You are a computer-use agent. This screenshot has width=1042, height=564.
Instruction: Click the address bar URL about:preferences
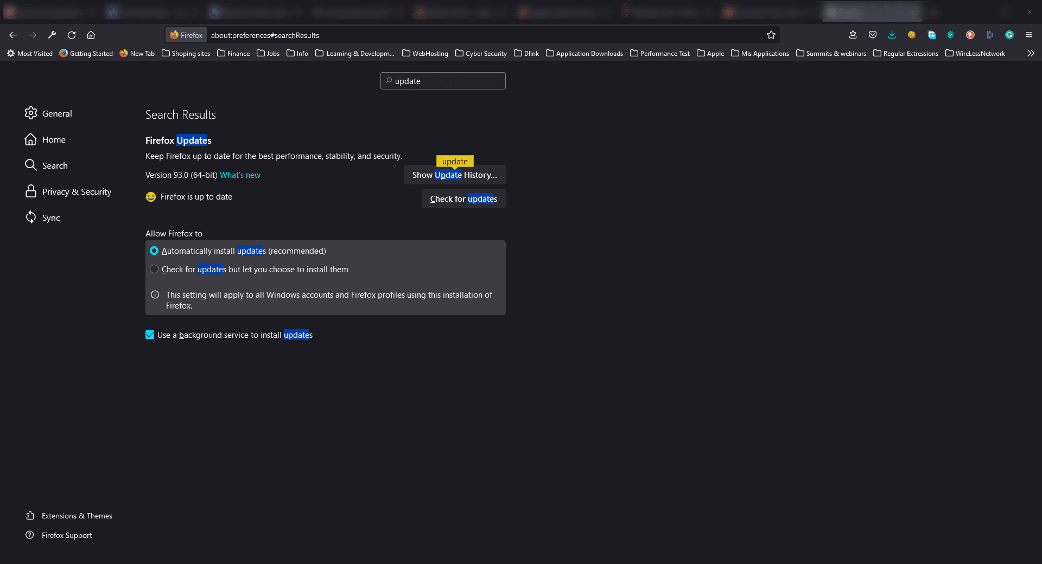pyautogui.click(x=265, y=35)
